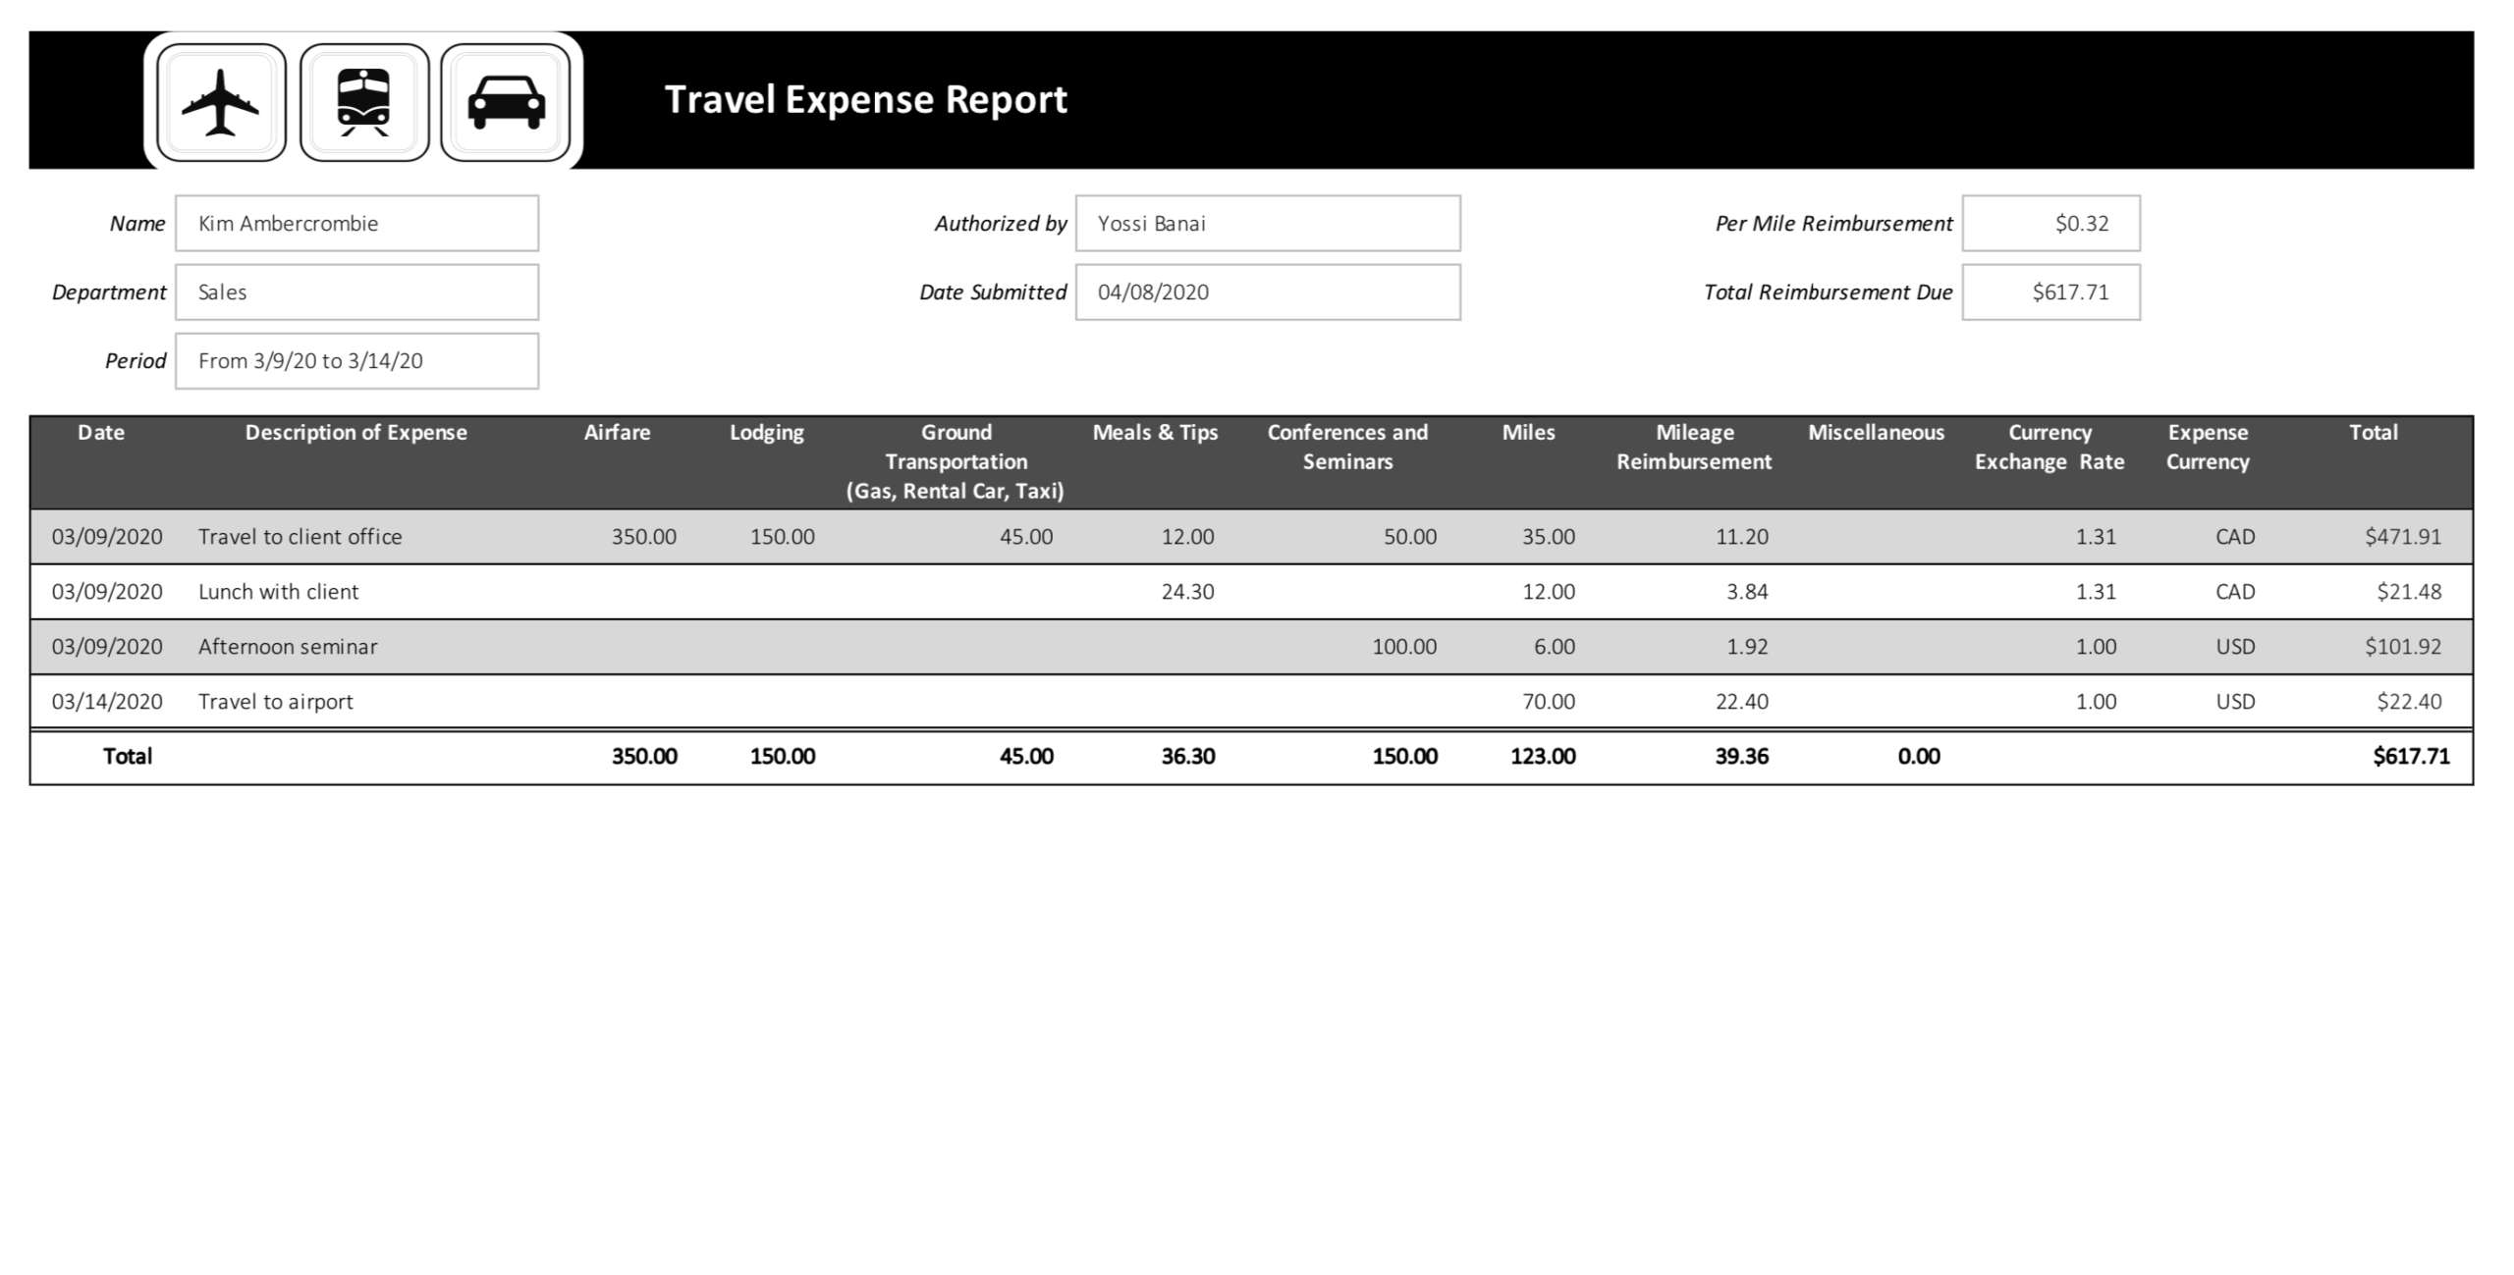Select the Lunch with client description cell
Image resolution: width=2514 pixels, height=1275 pixels.
278,592
